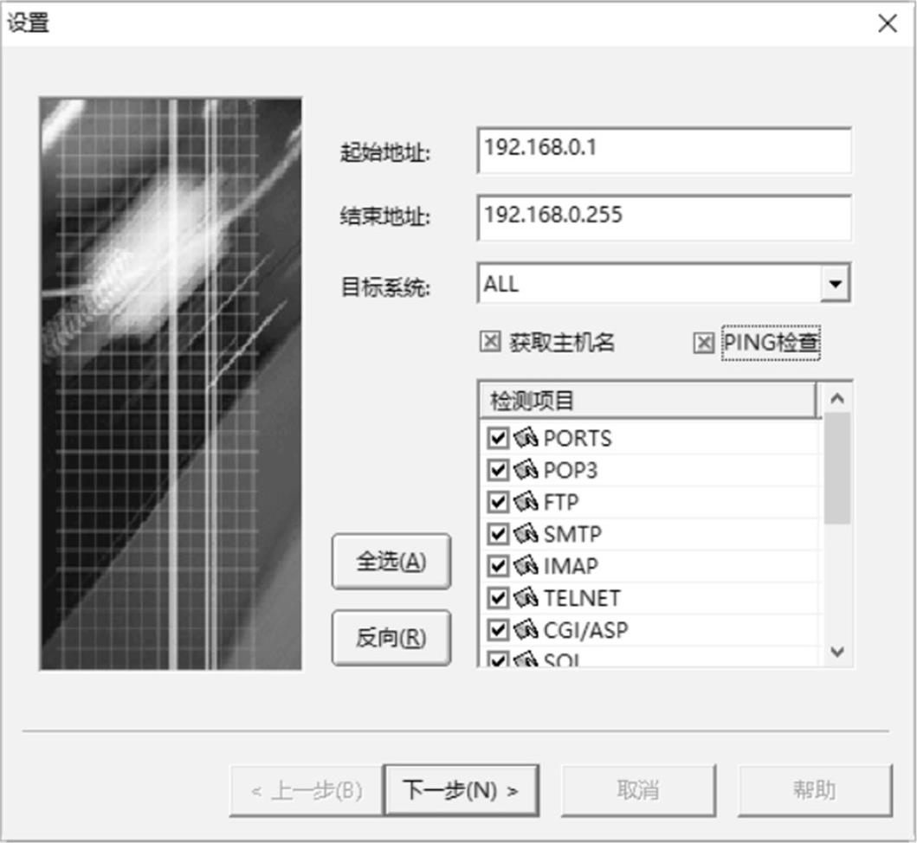Click the CGI/ASP item icon
917x843 pixels.
tap(525, 629)
